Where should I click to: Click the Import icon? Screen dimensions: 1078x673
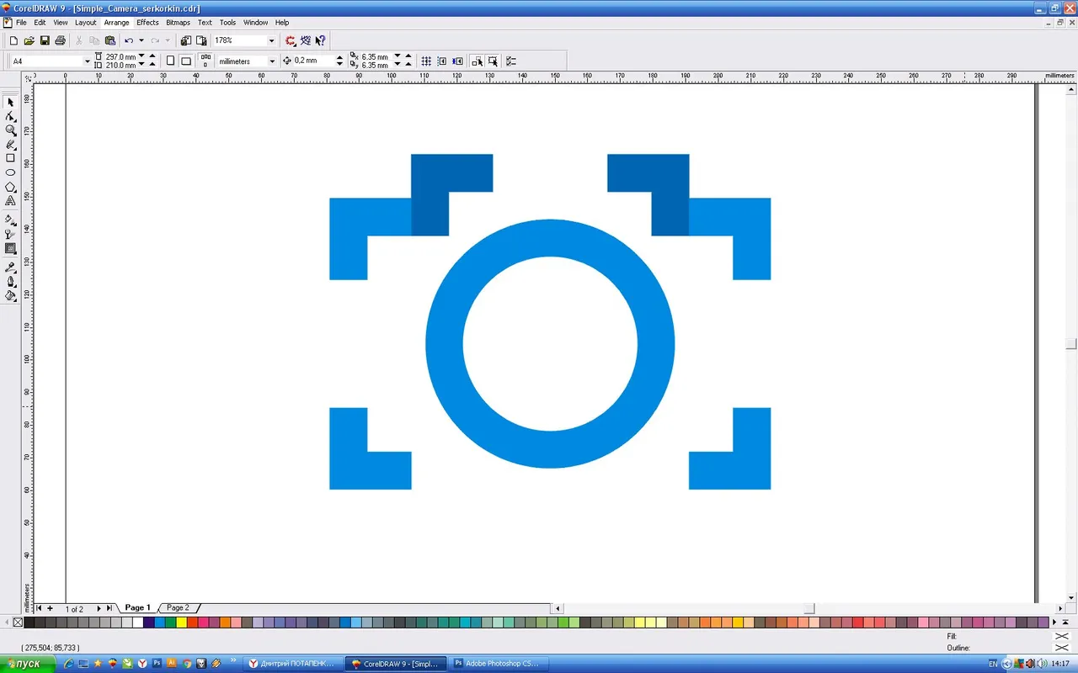point(185,40)
